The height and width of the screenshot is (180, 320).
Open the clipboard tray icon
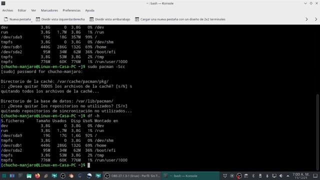pyautogui.click(x=246, y=175)
